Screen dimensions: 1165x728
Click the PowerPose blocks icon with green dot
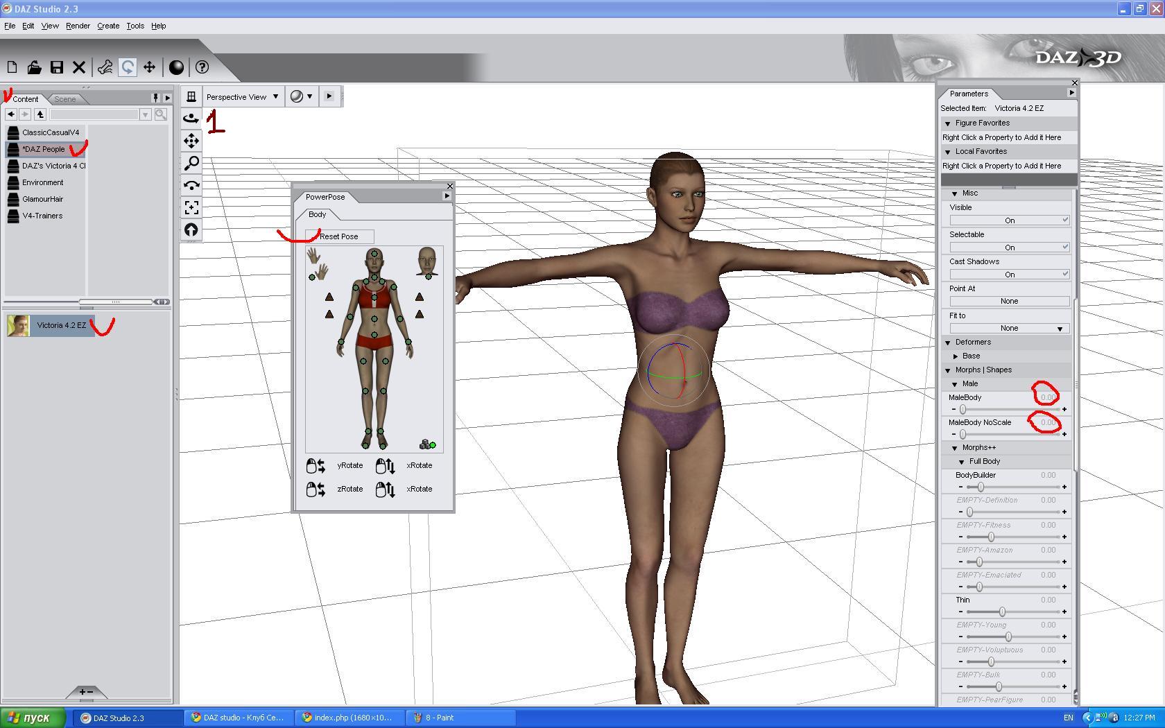coord(427,444)
